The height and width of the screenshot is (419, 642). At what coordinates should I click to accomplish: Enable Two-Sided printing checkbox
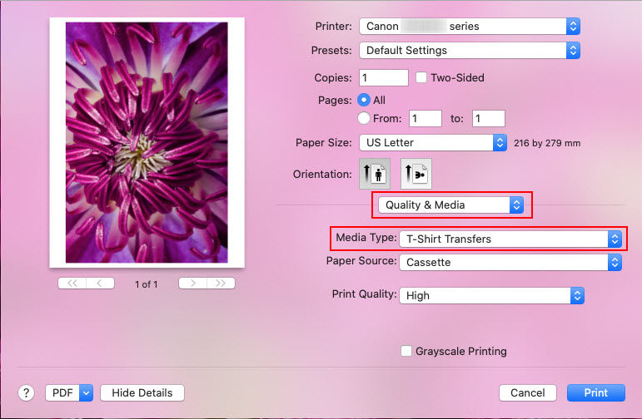tap(421, 77)
